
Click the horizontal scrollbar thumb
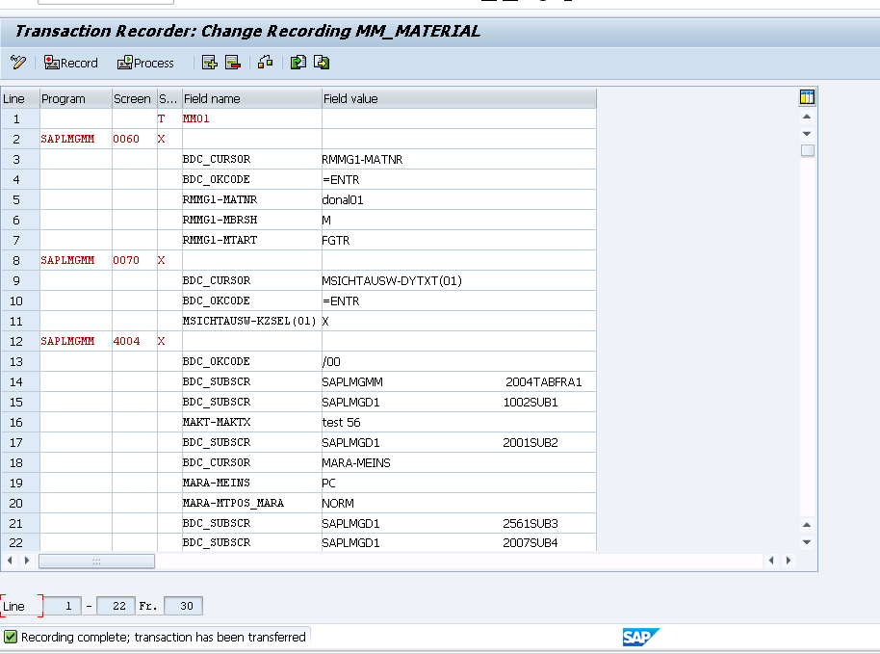point(96,561)
